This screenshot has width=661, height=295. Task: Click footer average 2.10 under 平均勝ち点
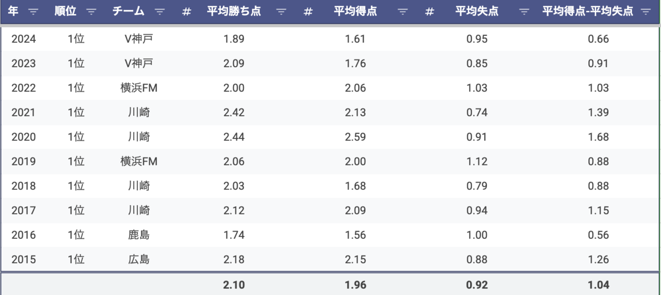[234, 285]
